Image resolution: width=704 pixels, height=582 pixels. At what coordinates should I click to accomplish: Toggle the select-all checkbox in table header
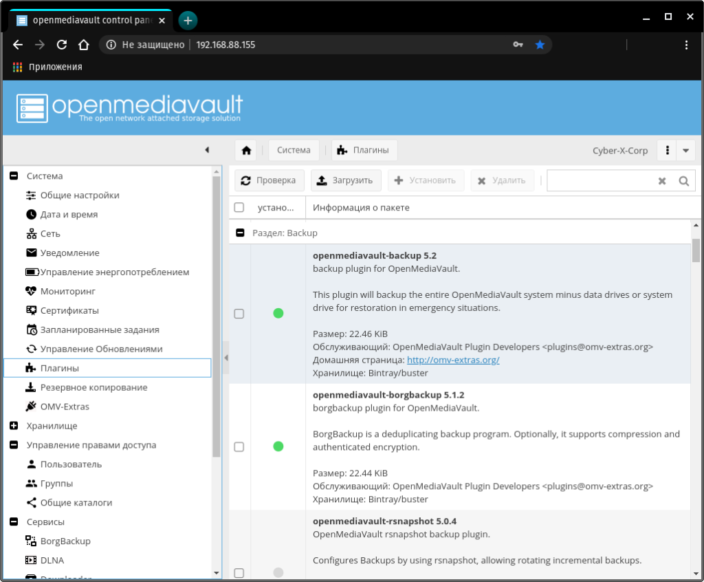(x=239, y=207)
